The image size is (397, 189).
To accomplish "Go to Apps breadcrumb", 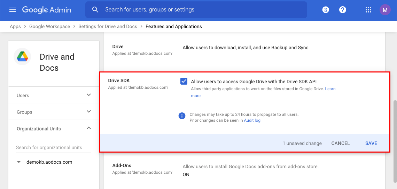I will [x=15, y=26].
